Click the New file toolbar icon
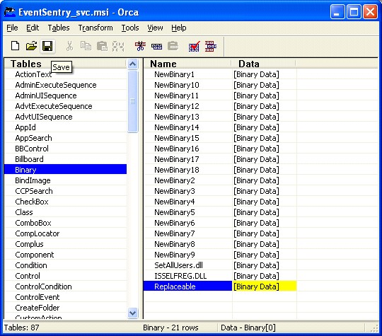The image size is (382, 336). pyautogui.click(x=15, y=46)
